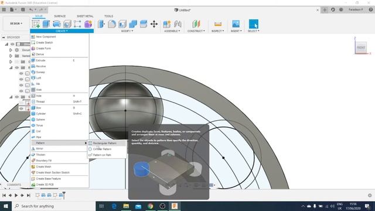This screenshot has width=375, height=211.
Task: Select the Create Form purple toolbar icon
Action: coord(88,24)
